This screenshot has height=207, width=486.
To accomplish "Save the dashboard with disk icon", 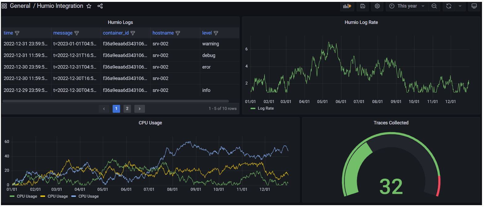I will point(363,6).
